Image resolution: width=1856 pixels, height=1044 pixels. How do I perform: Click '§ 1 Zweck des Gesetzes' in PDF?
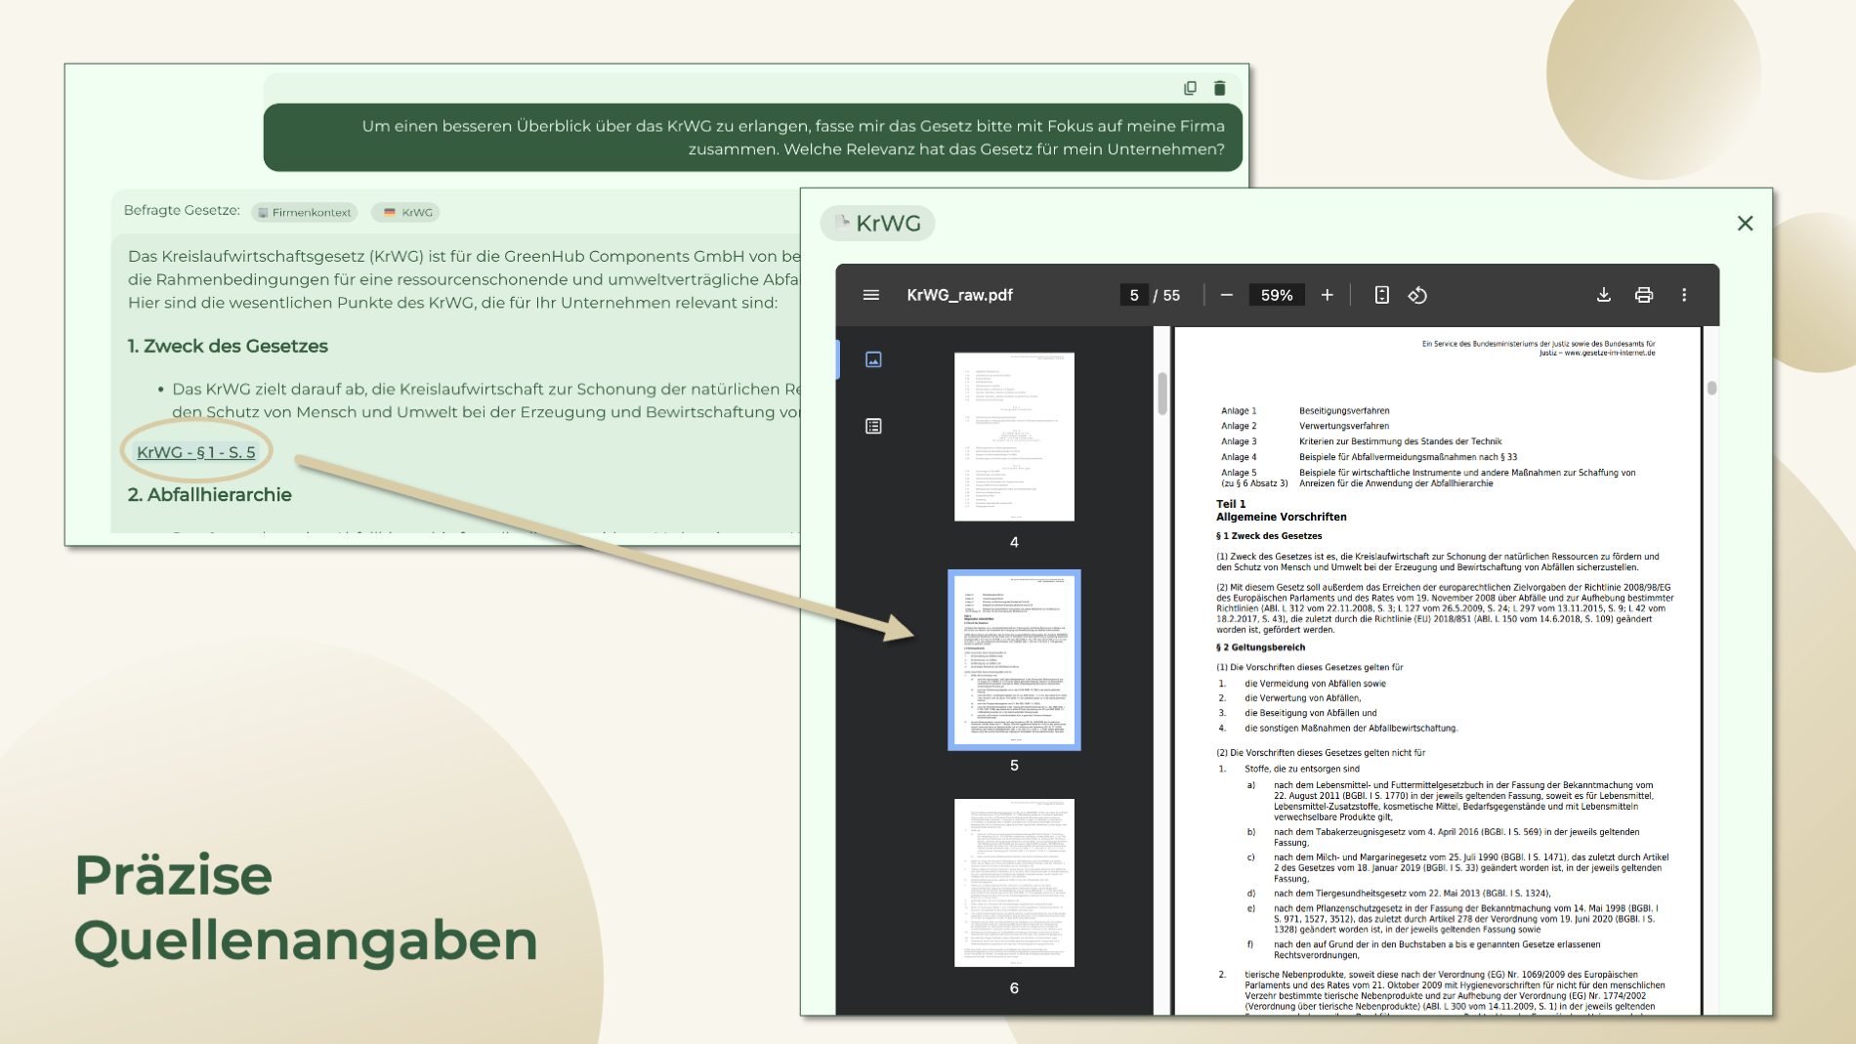pos(1269,536)
